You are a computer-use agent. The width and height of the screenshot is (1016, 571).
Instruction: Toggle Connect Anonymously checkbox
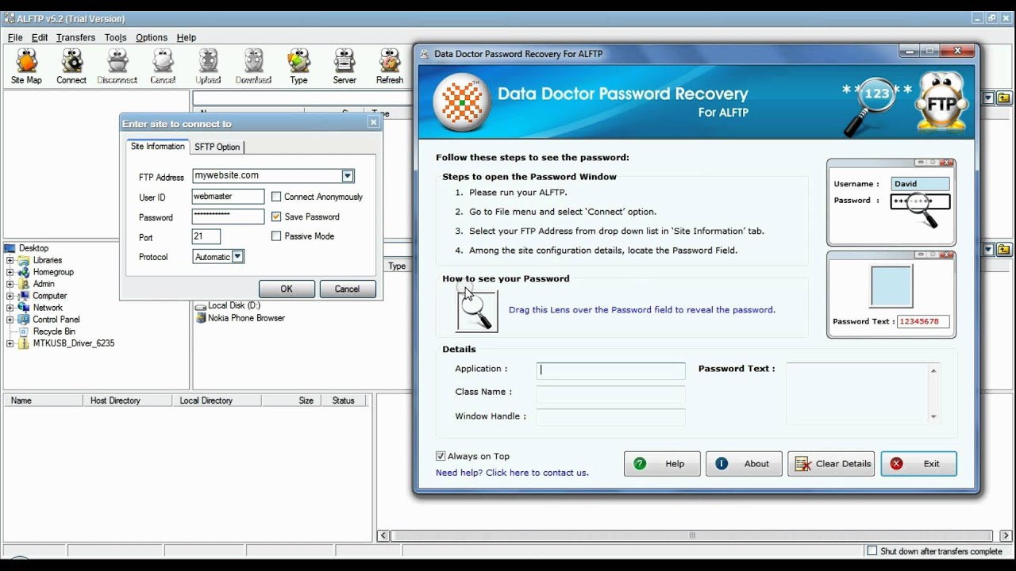coord(276,197)
